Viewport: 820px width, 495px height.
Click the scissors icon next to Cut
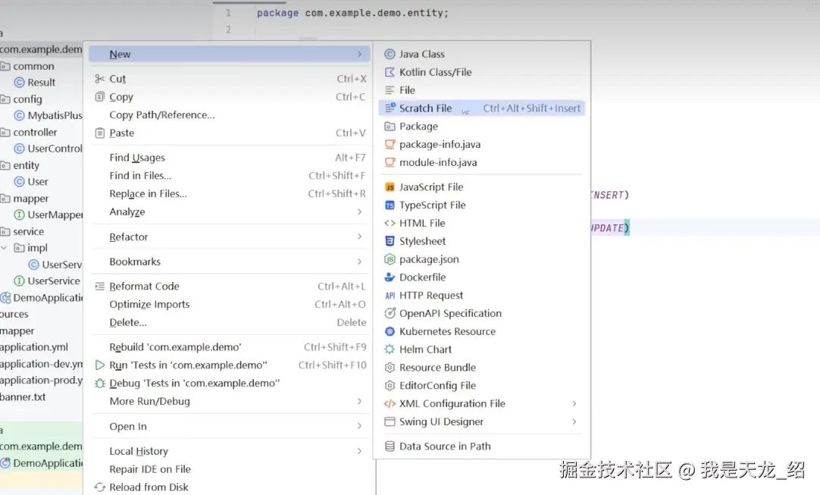[x=99, y=79]
